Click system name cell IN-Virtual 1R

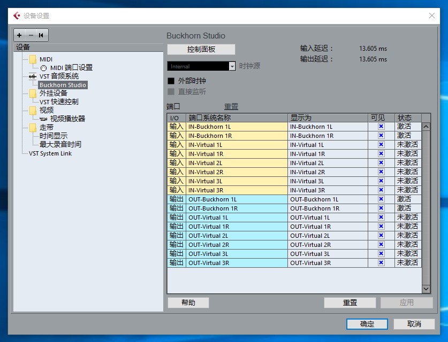coord(237,154)
